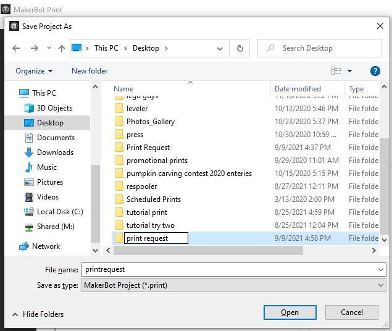392x331 pixels.
Task: Click the MakerBot logo in dialog title
Action: (14, 26)
